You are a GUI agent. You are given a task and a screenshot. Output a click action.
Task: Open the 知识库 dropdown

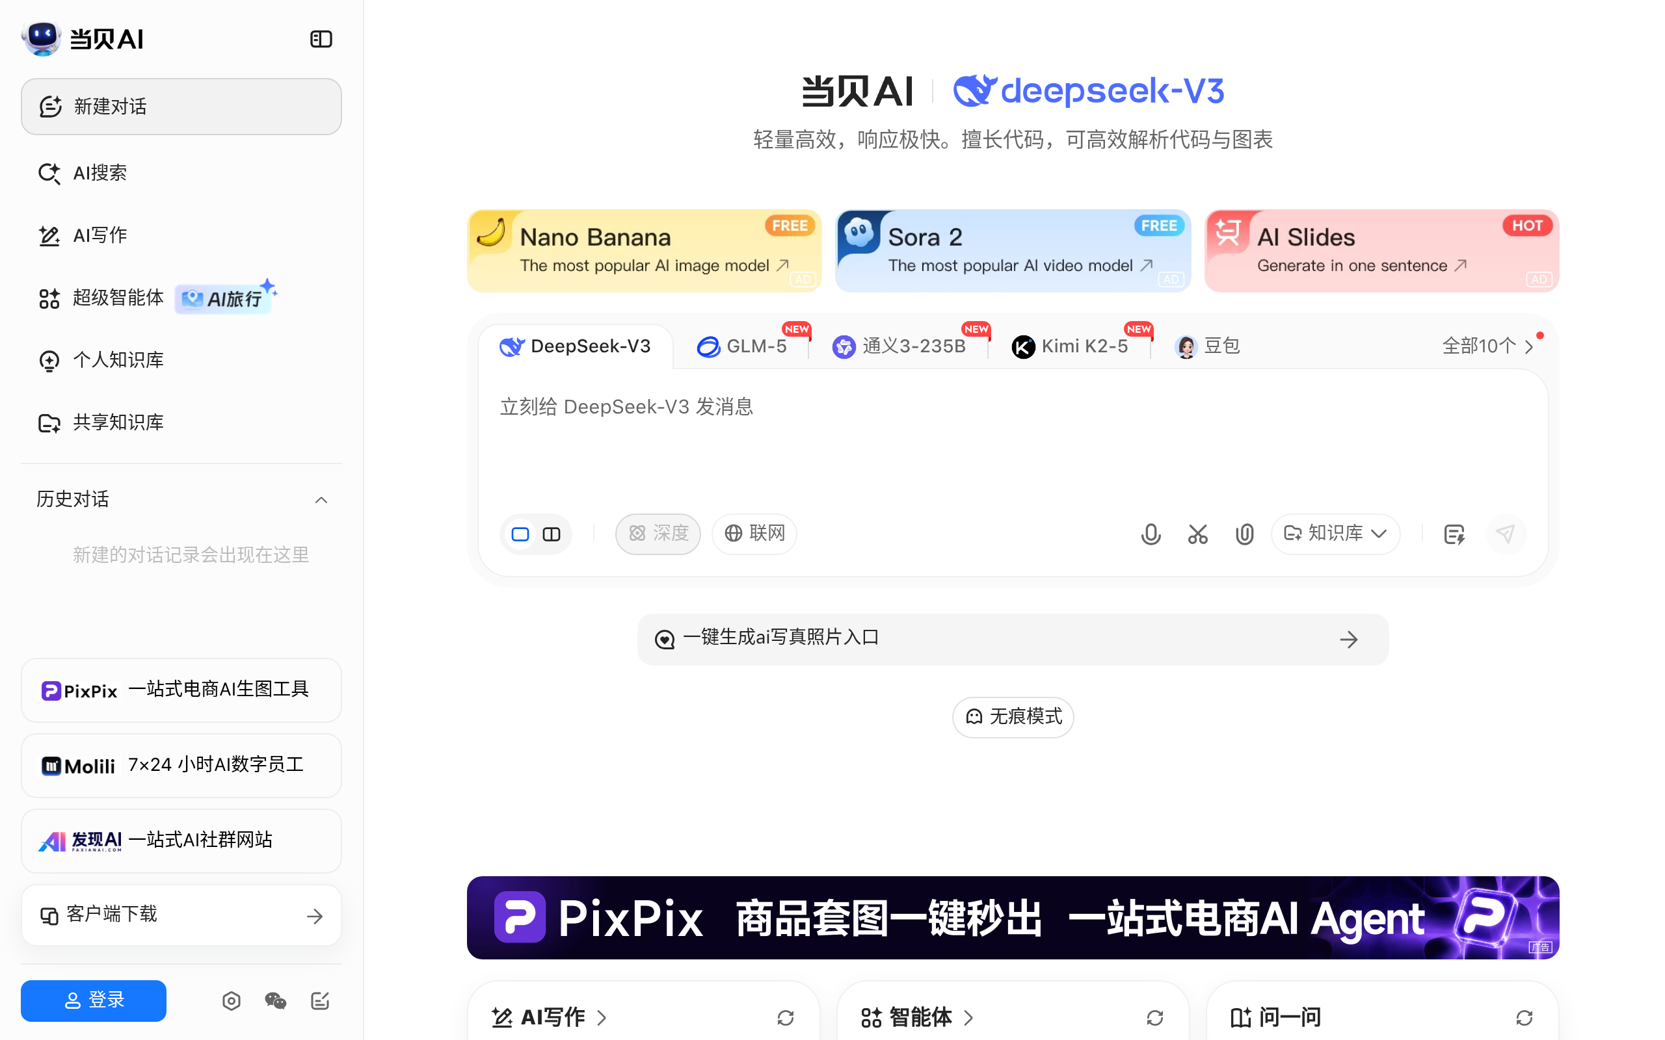[1335, 534]
